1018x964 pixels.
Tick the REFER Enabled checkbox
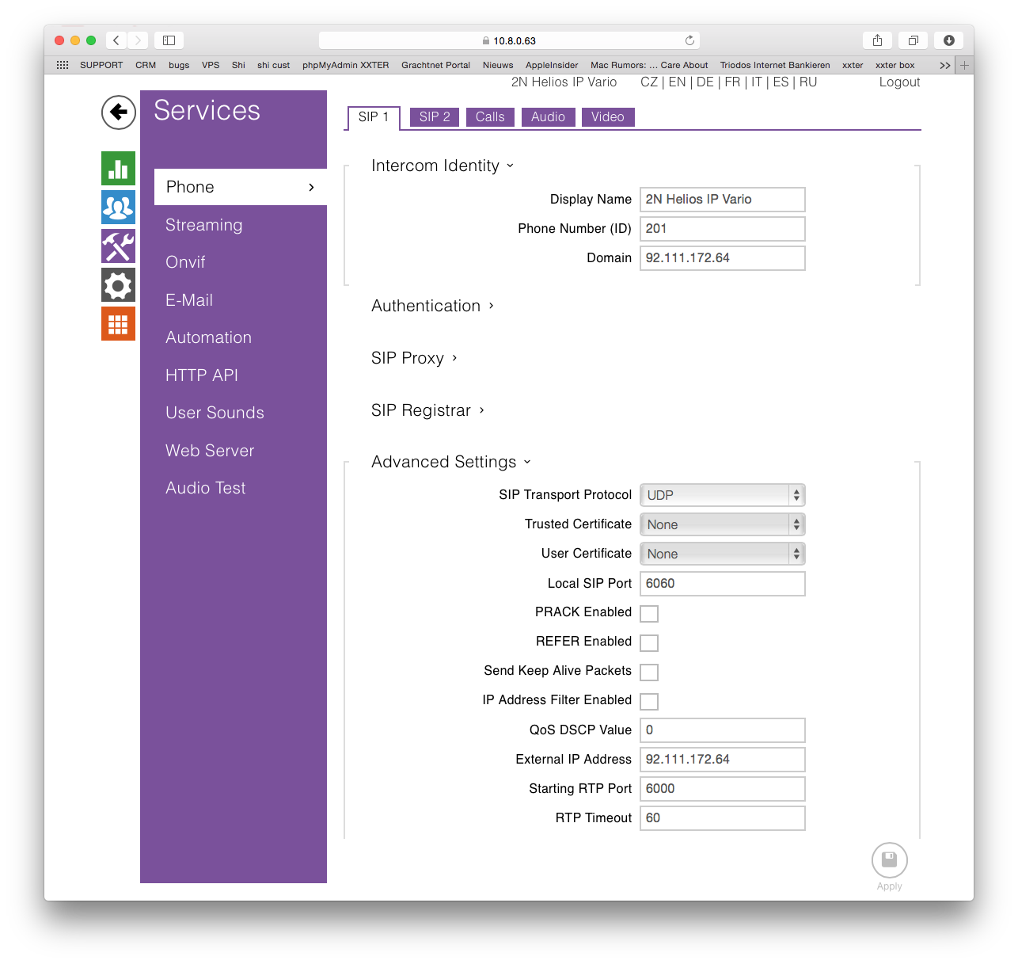click(649, 643)
